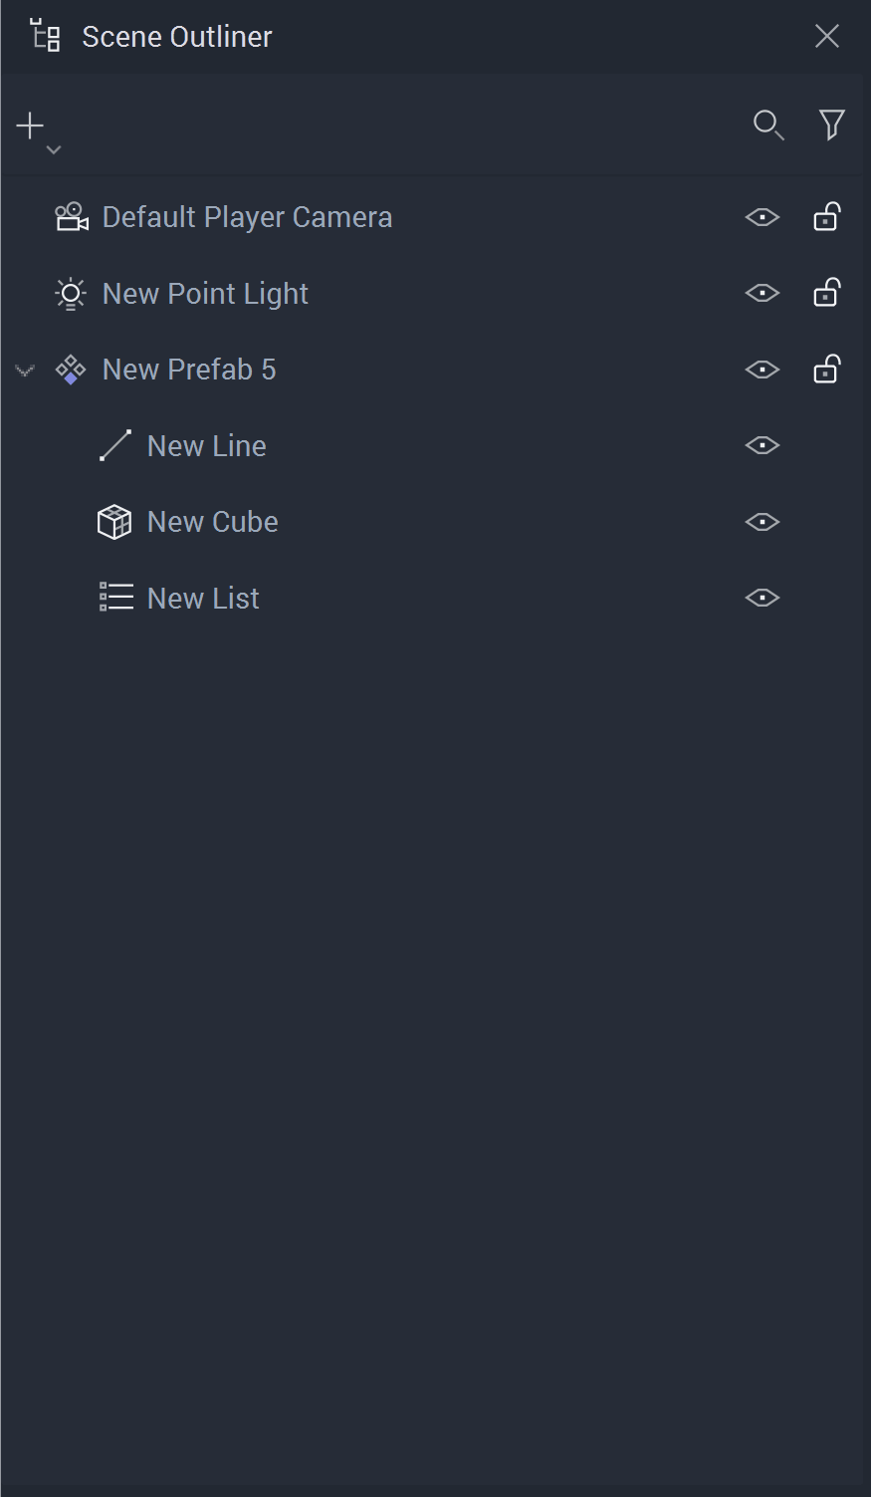The width and height of the screenshot is (871, 1497).
Task: Collapse the New Prefab 5 tree
Action: [x=25, y=371]
